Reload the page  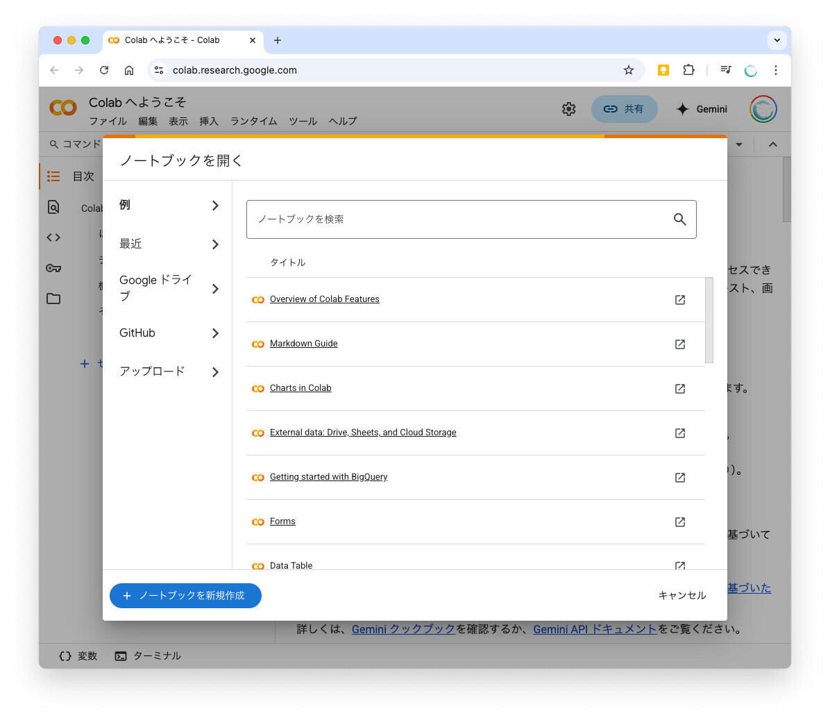tap(104, 70)
